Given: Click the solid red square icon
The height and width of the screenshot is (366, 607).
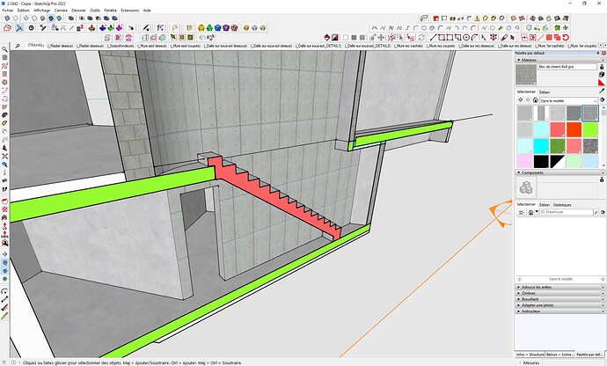Looking at the screenshot, I should (549, 38).
